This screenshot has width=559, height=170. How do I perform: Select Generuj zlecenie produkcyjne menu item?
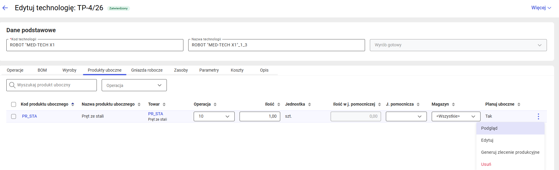[510, 152]
